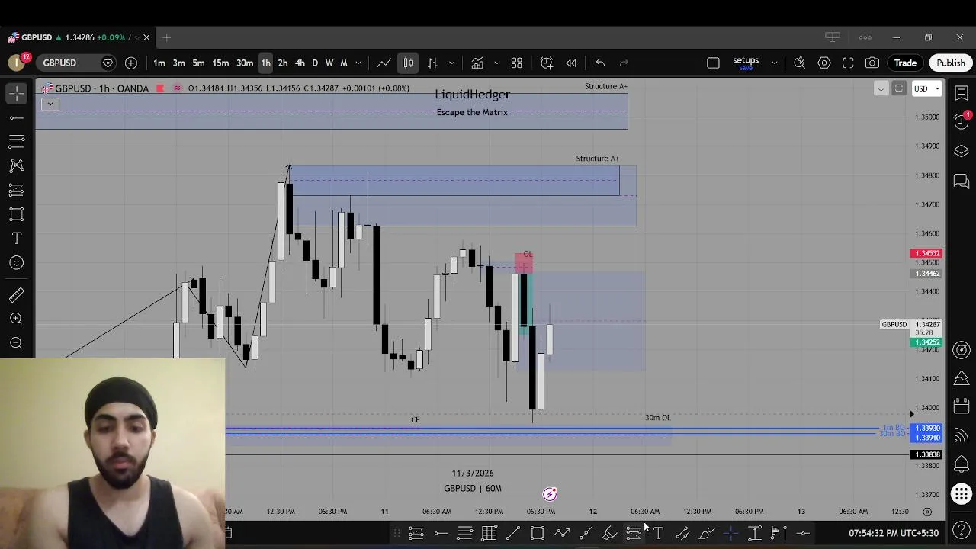This screenshot has width=976, height=549.
Task: Open the object tree layers panel
Action: click(x=962, y=151)
